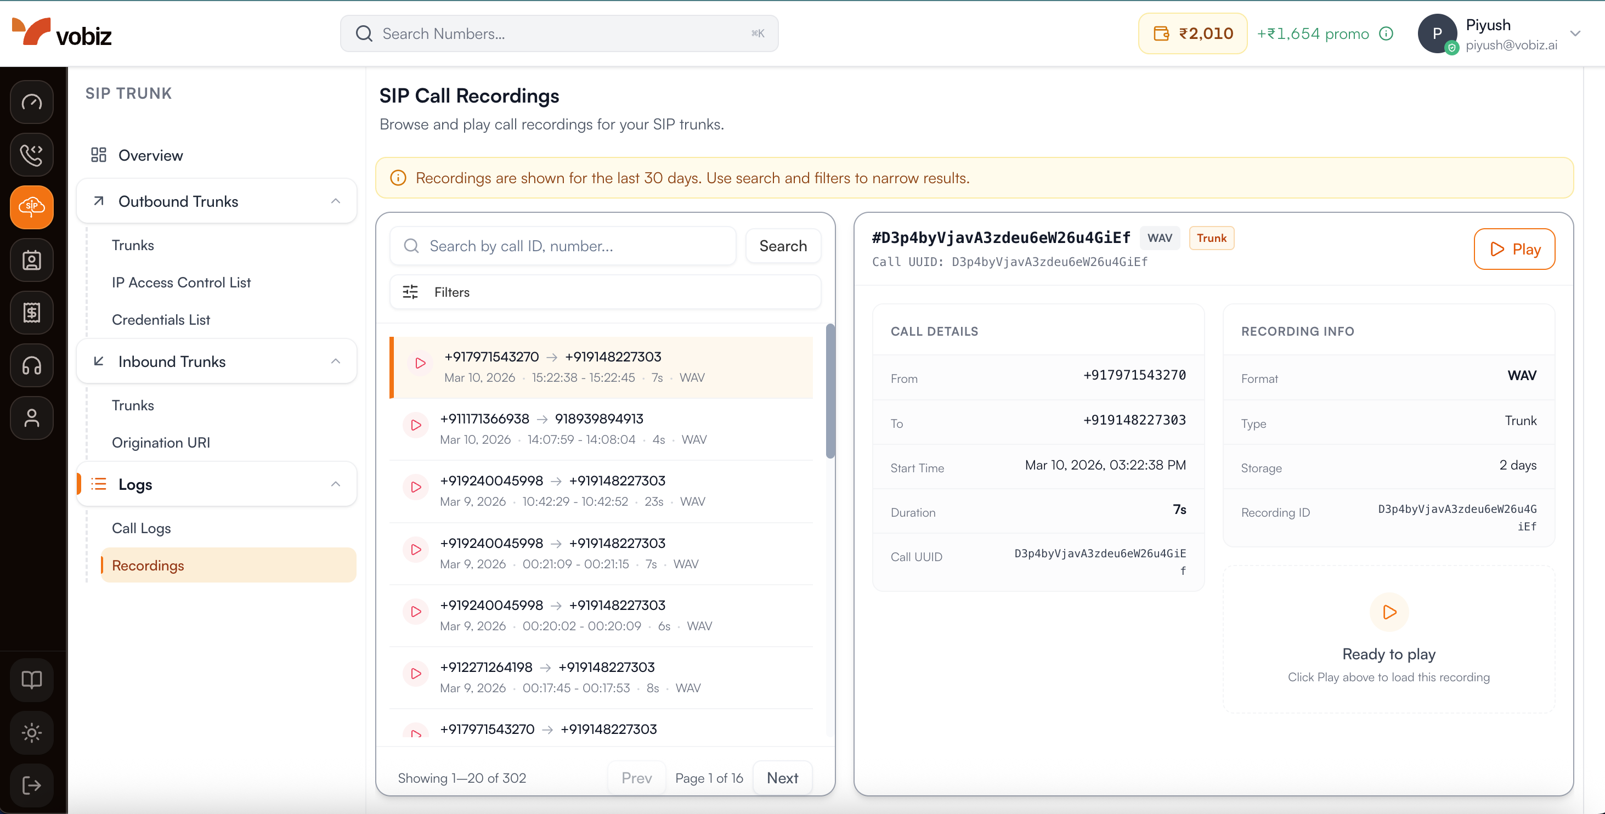Toggle the light theme sun icon
The image size is (1605, 814).
pos(32,732)
